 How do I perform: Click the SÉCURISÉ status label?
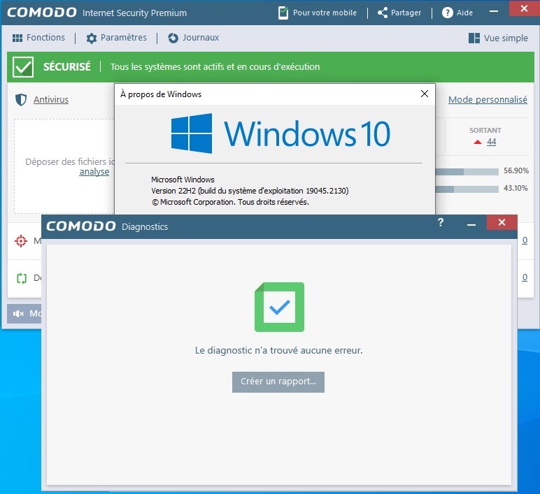click(67, 66)
